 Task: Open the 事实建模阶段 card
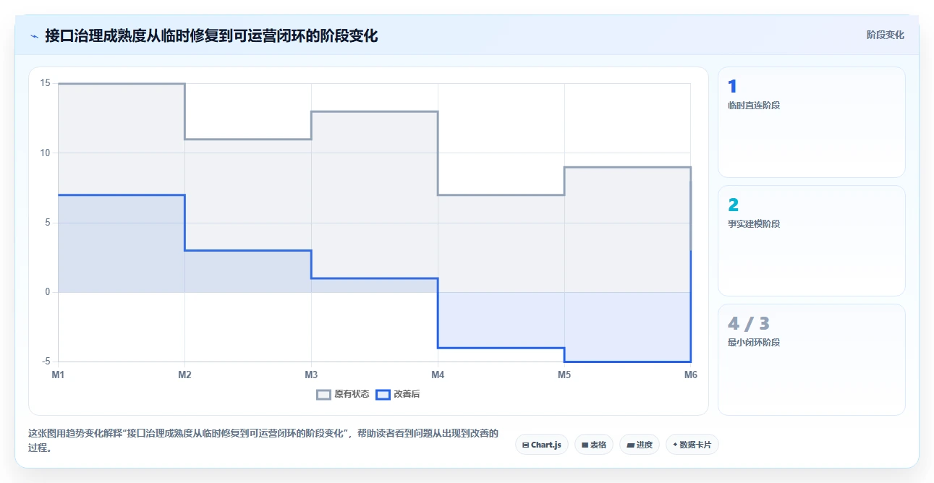coord(811,241)
